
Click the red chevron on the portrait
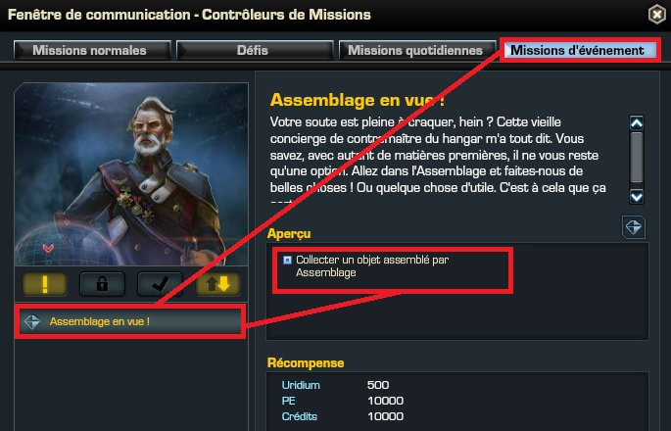48,248
